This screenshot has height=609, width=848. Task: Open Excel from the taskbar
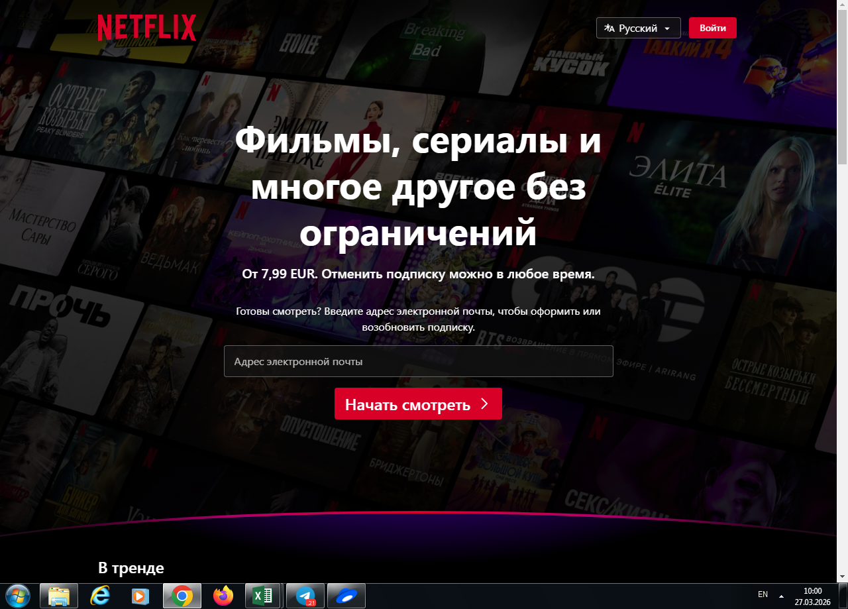264,596
